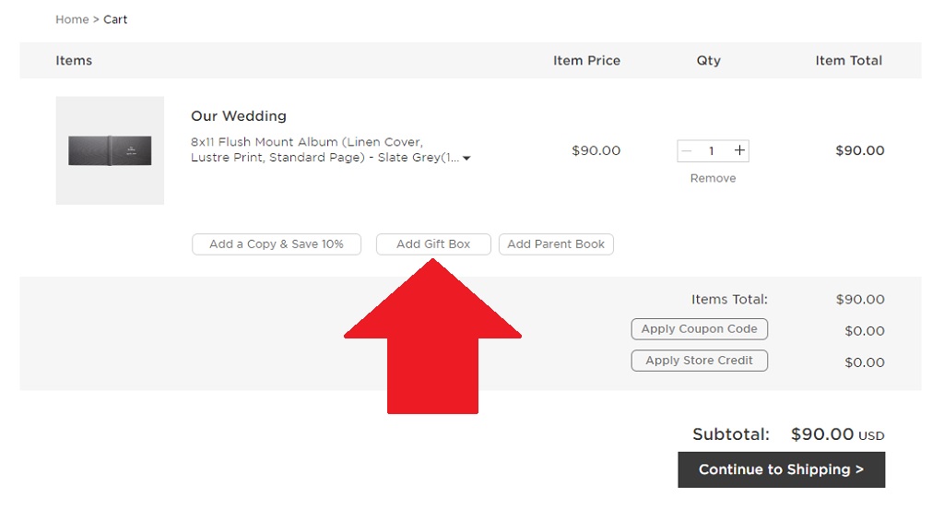Increase quantity with the plus icon
Screen dimensions: 944x522
tap(739, 150)
